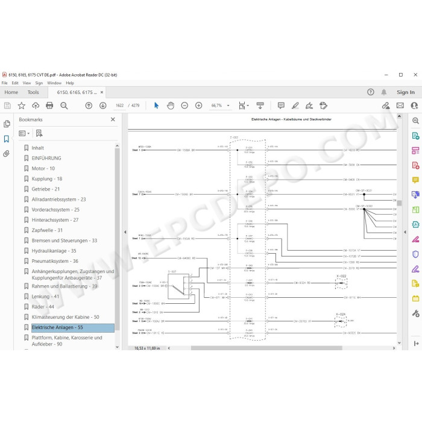
Task: Click the document horizontal scrollbar
Action: [266, 348]
